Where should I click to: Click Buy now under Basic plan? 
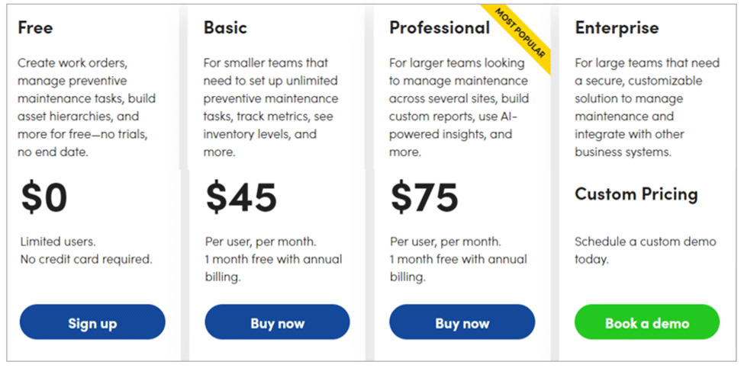point(277,322)
